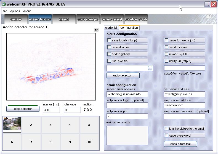
Task: Check upload by FTP option
Action: tap(166, 54)
